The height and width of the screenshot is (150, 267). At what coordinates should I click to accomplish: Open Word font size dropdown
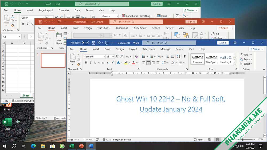pos(113,57)
